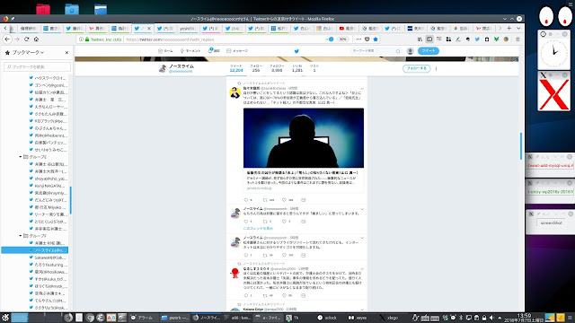Close the active Twitter tab
Viewport: 575px width, 323px height.
tap(149, 28)
